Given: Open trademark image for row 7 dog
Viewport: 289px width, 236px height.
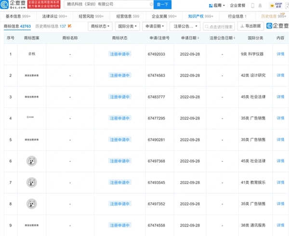Looking at the screenshot, I should click(32, 183).
